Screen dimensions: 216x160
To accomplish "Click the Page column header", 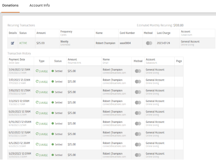I will click(x=179, y=61).
